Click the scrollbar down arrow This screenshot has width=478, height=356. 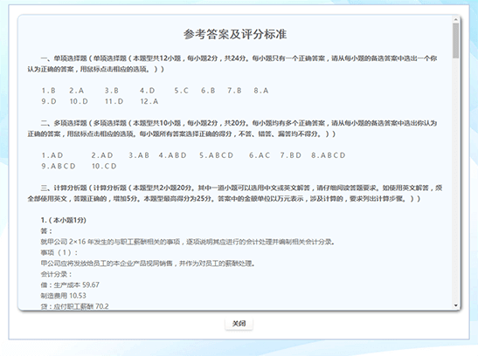(x=456, y=305)
